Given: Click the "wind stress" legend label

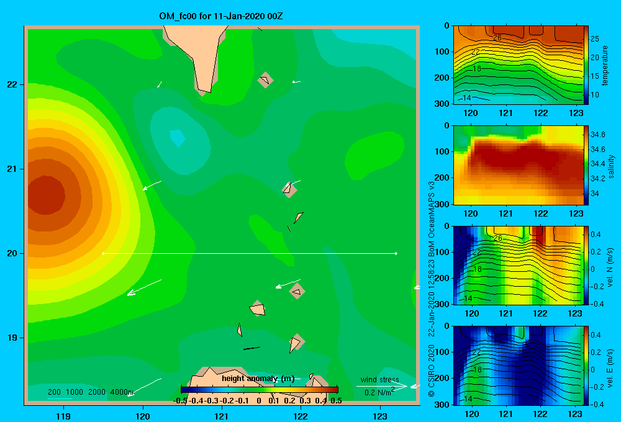Looking at the screenshot, I should (380, 380).
